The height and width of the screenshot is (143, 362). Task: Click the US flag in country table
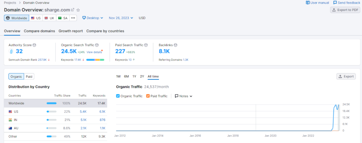[x=10, y=112]
